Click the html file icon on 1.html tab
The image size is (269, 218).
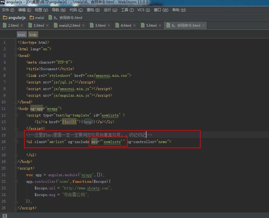[30, 25]
